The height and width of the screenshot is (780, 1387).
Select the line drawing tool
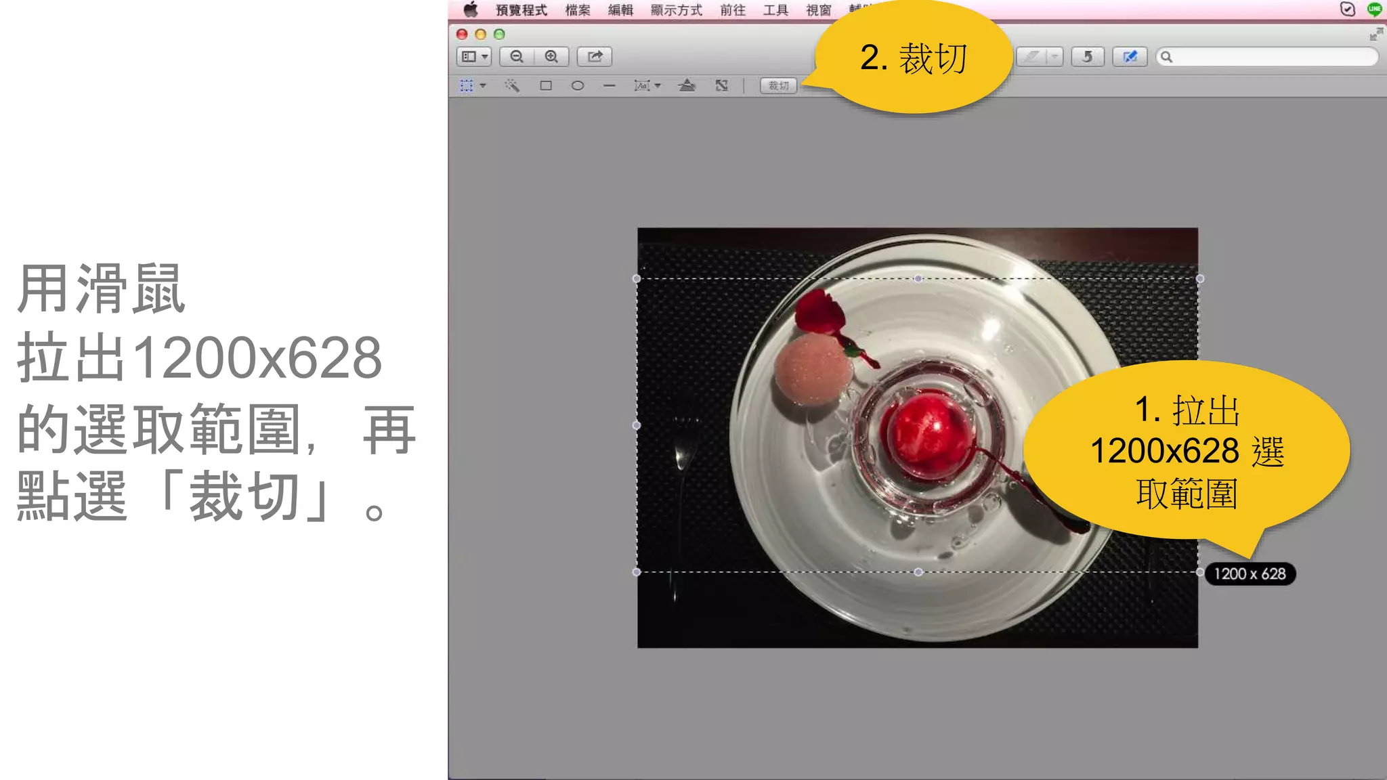(610, 86)
